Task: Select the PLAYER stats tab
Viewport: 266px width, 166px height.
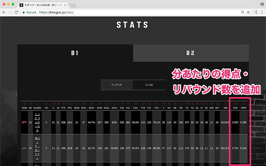Action: (116, 85)
